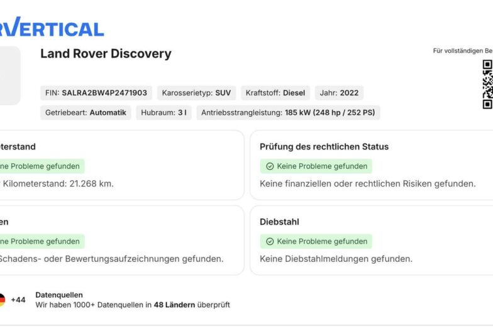
Task: Click checkmark icon in Diebstahl badge
Action: (270, 241)
